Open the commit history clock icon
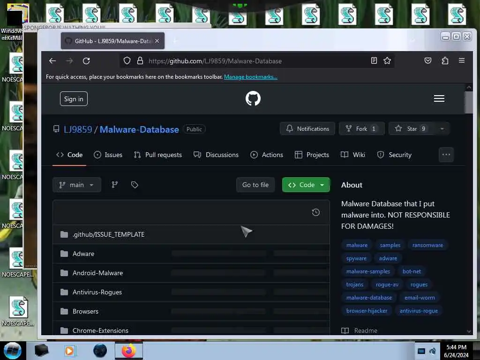This screenshot has height=360, width=480. (315, 212)
